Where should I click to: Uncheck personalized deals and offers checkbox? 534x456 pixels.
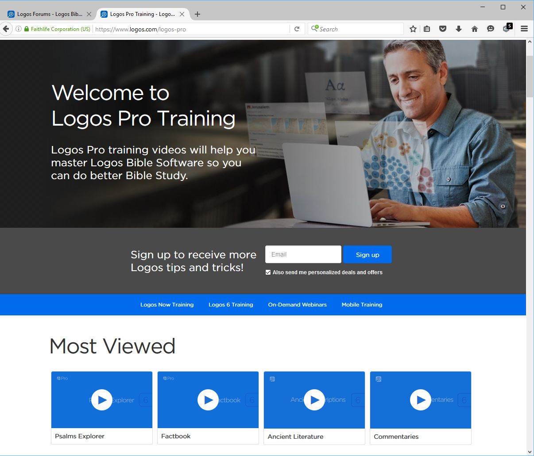(268, 272)
